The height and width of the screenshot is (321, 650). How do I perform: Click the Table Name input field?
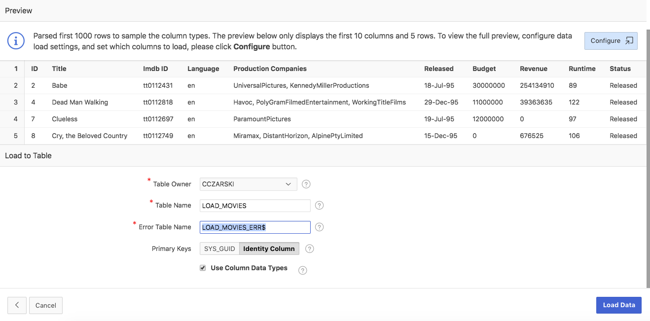pos(255,206)
